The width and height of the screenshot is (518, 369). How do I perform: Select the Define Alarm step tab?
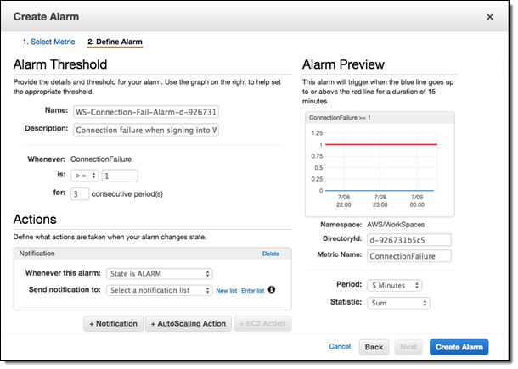click(x=115, y=42)
